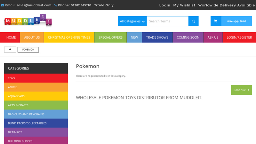The image size is (256, 144).
Task: Click the magnifier search button
Action: tap(193, 21)
